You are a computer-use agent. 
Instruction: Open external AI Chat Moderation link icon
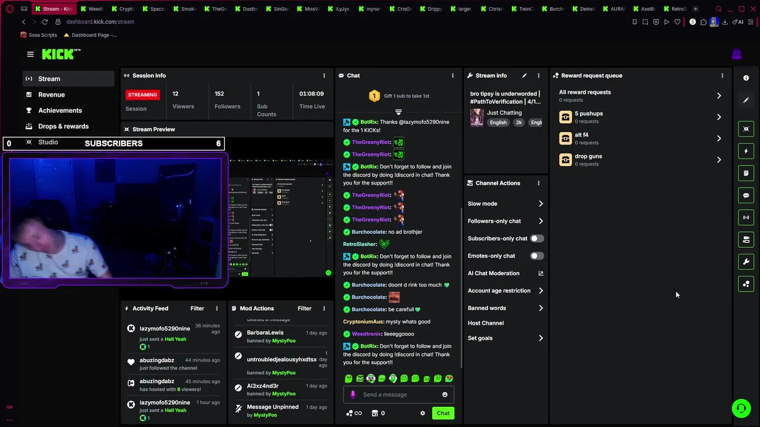pyautogui.click(x=540, y=273)
